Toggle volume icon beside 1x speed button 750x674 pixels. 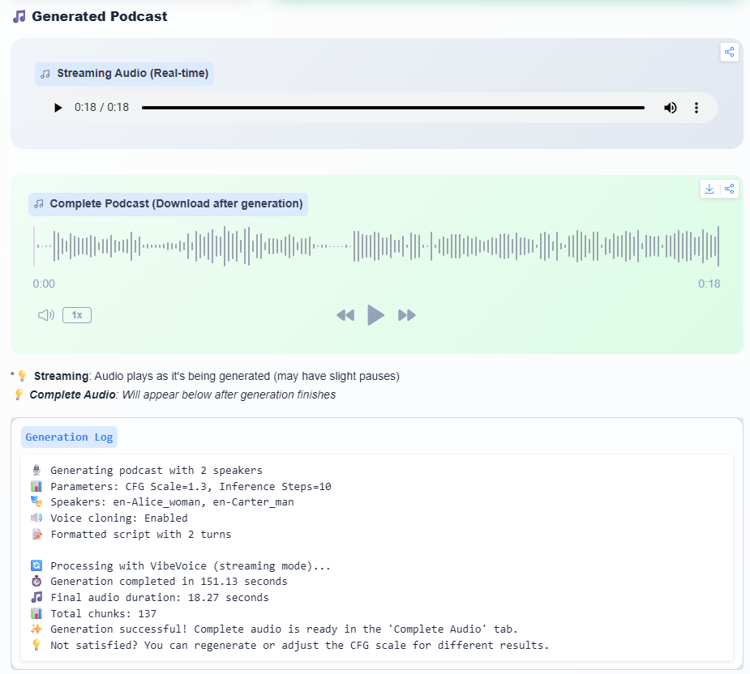pos(46,315)
